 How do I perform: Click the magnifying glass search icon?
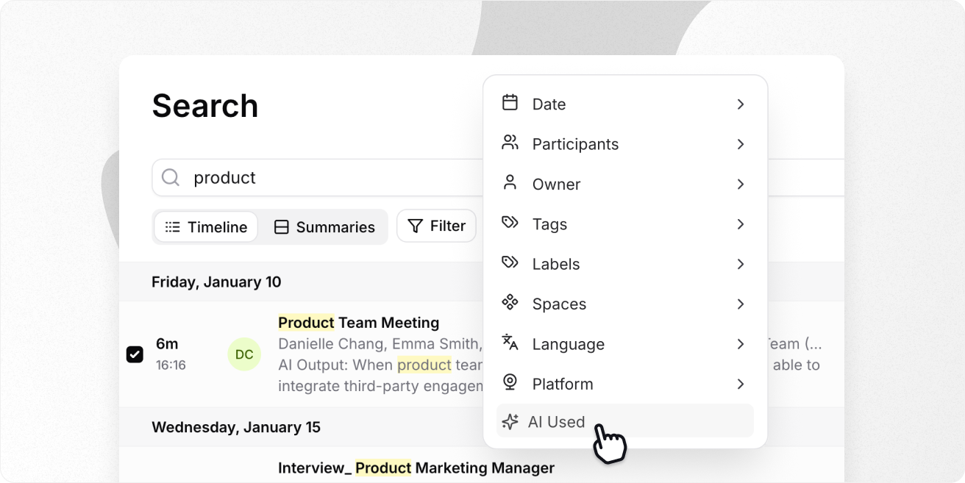point(171,178)
